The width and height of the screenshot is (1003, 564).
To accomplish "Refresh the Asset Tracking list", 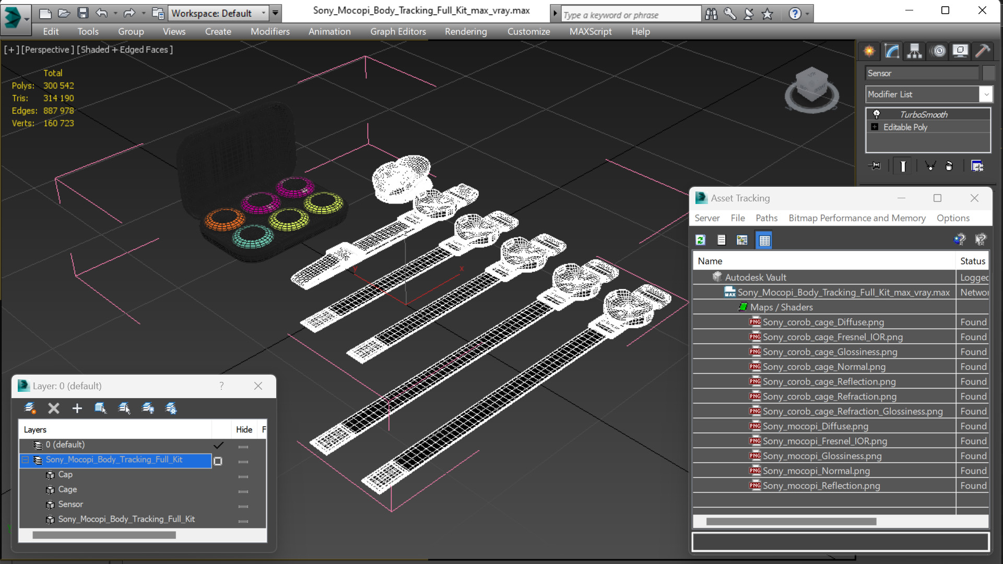I will coord(701,240).
